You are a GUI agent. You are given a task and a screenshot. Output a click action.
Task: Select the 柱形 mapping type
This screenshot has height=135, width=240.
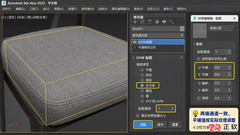tap(142, 75)
